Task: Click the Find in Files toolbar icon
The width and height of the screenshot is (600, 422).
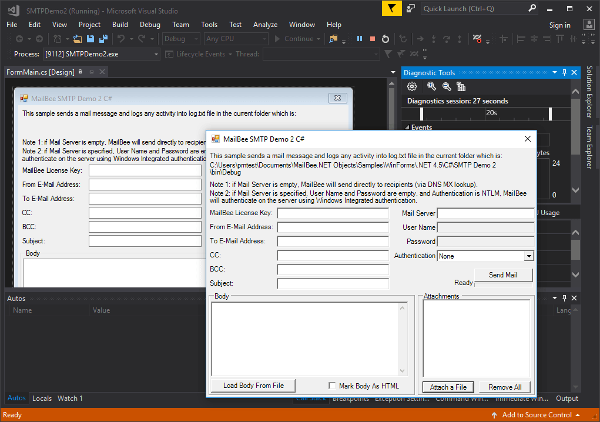Action: point(333,39)
